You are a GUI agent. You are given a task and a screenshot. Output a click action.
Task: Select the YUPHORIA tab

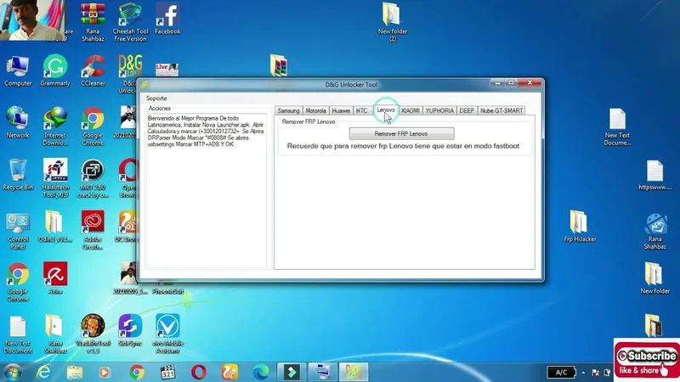point(439,110)
